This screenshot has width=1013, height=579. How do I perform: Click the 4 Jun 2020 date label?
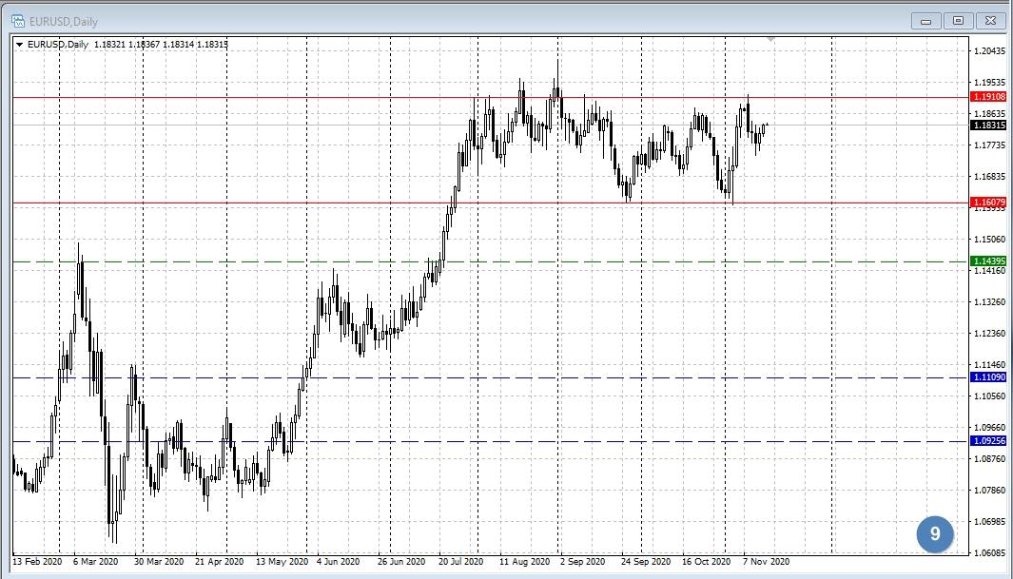338,562
